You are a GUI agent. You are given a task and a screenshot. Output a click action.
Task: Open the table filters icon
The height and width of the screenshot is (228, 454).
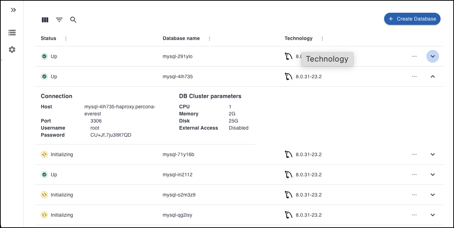(59, 20)
